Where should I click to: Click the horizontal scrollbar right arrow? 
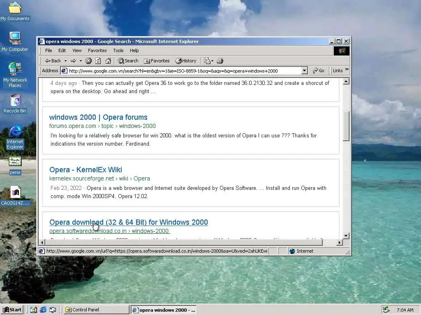340,242
